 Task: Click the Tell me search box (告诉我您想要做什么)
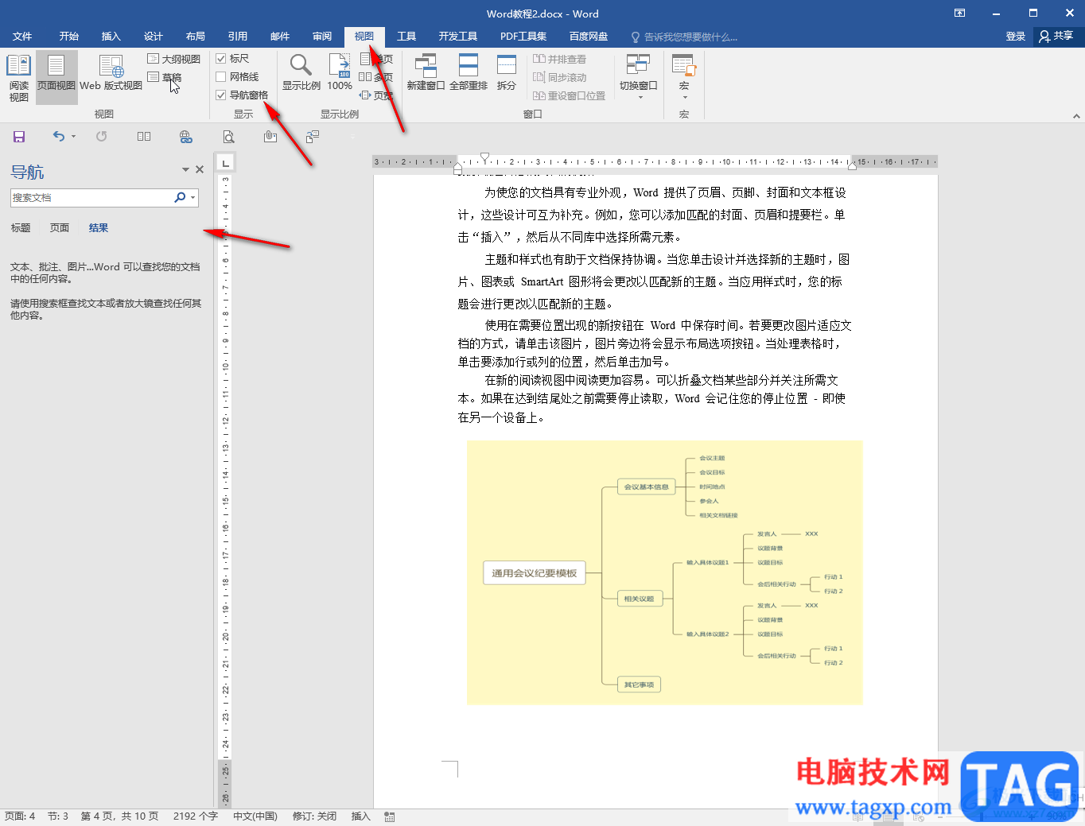684,37
